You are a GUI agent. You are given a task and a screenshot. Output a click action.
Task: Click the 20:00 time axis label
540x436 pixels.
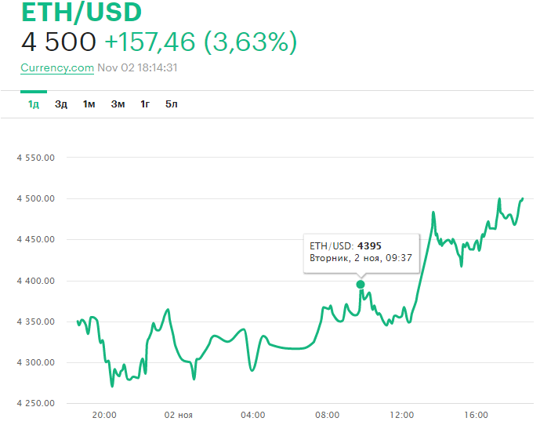[x=104, y=416]
